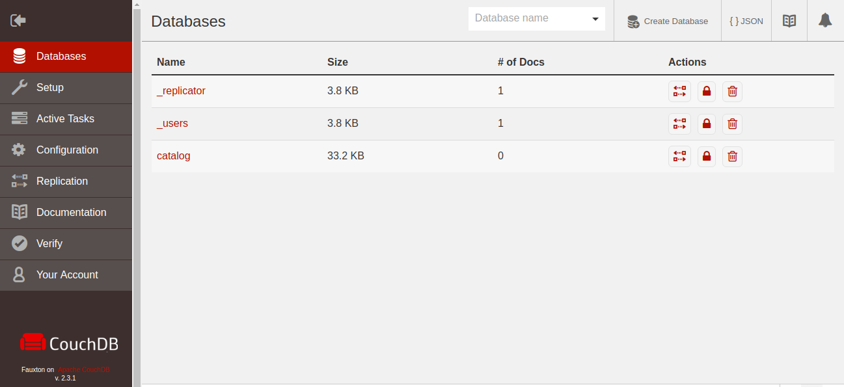Collapse the sidebar using the arrow icon
The image size is (844, 387).
[18, 20]
